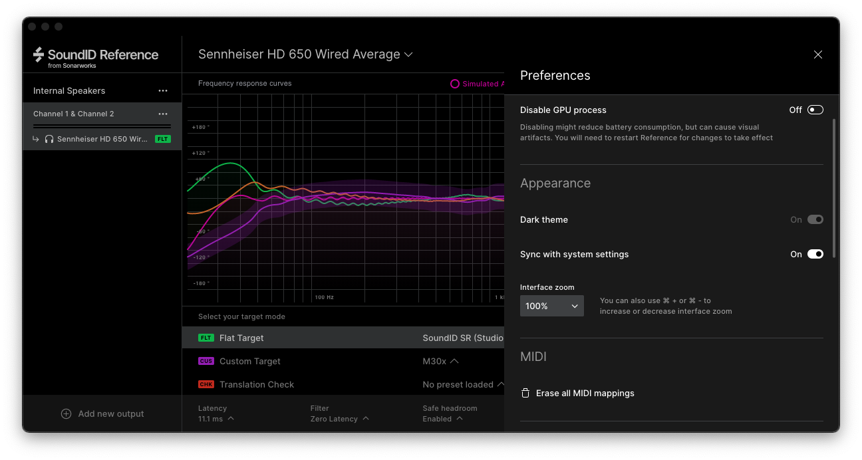Click the green FLT badge in sidebar

pos(163,140)
